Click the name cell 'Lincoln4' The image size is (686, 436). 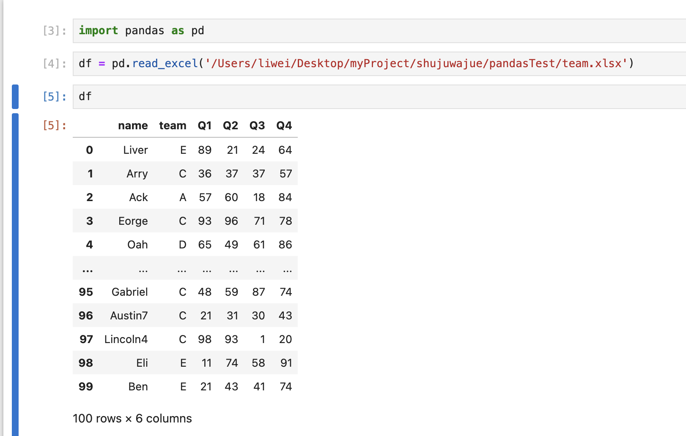126,339
